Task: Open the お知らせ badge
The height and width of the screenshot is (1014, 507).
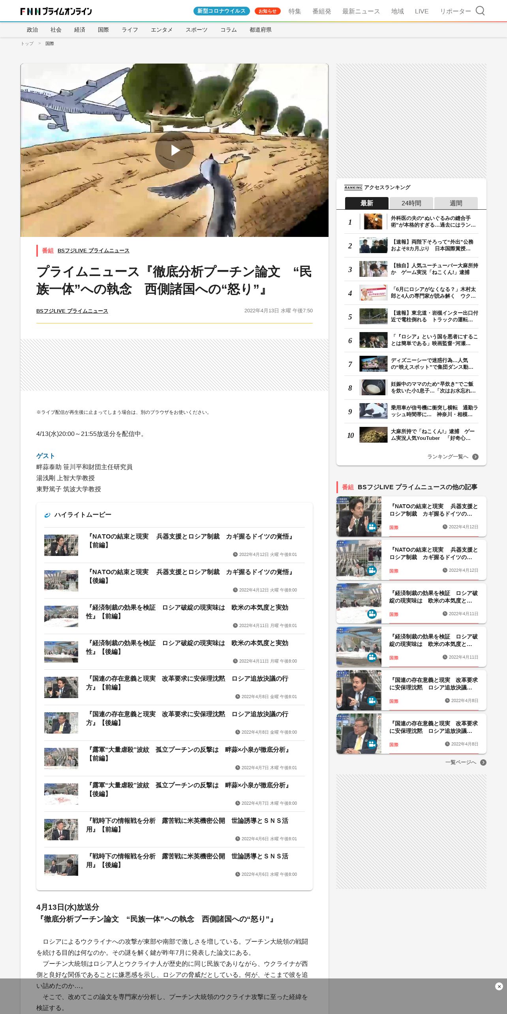Action: point(268,11)
